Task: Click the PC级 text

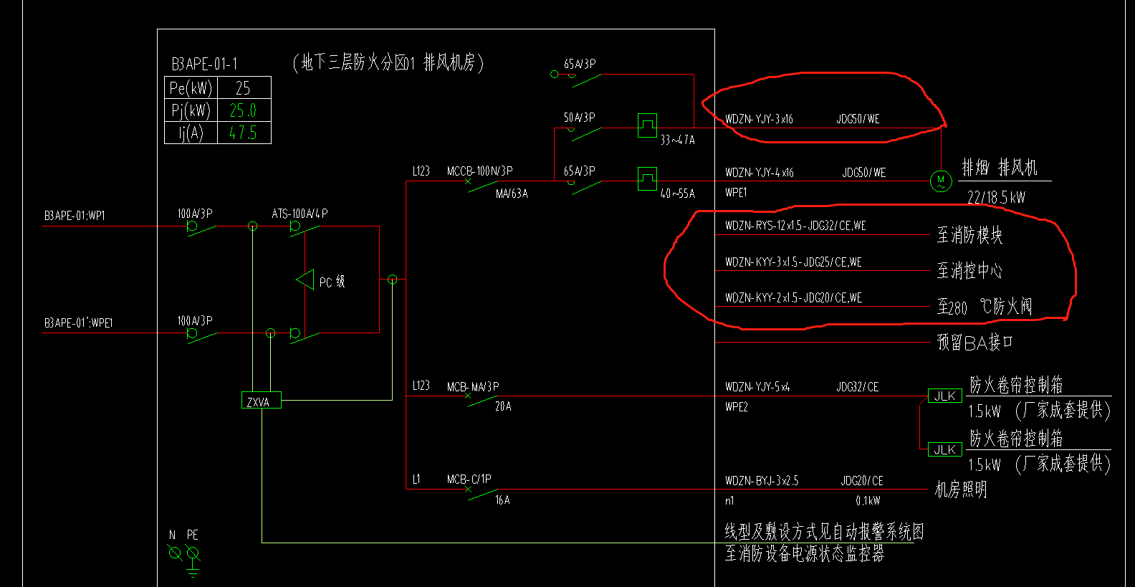Action: 332,282
